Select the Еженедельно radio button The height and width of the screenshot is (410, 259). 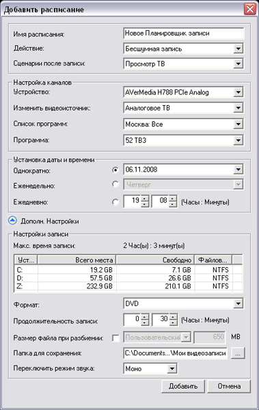115,184
